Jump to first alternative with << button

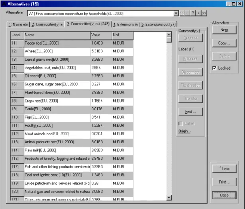pos(182,13)
